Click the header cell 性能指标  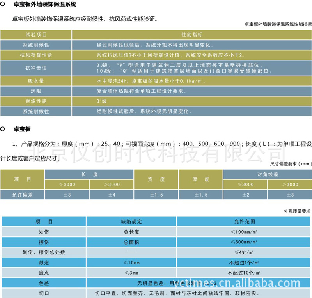(x=192, y=35)
